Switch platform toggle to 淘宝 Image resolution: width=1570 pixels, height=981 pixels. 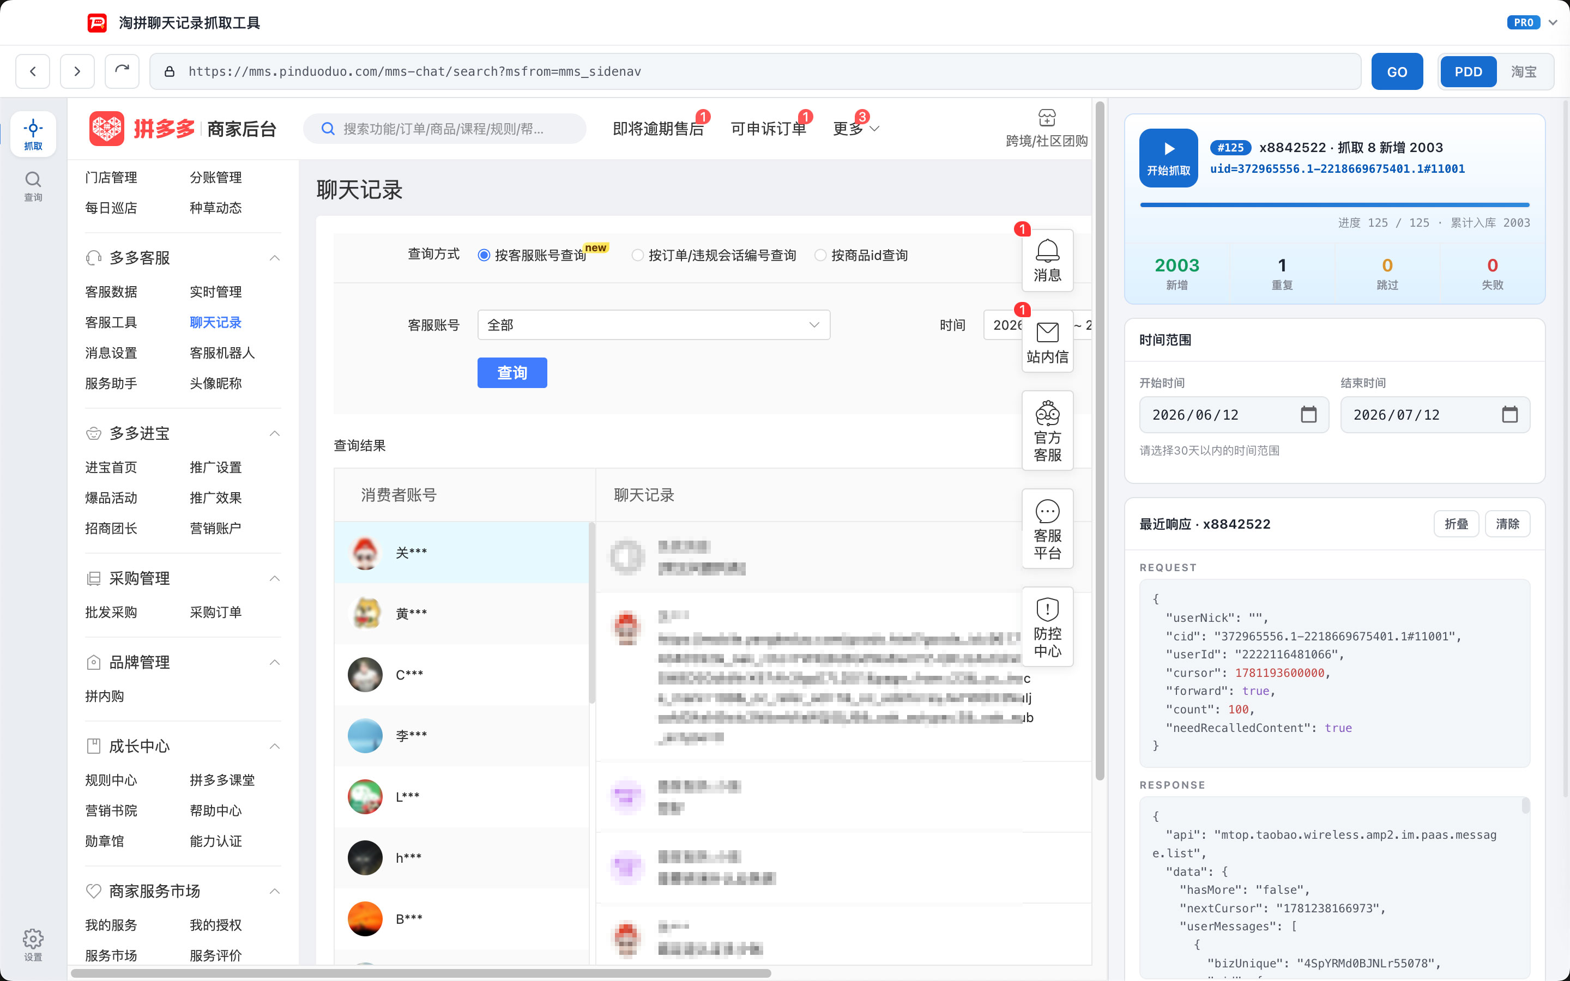pos(1524,71)
